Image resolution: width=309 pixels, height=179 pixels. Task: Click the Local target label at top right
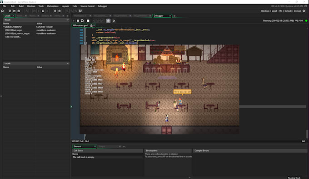point(274,11)
